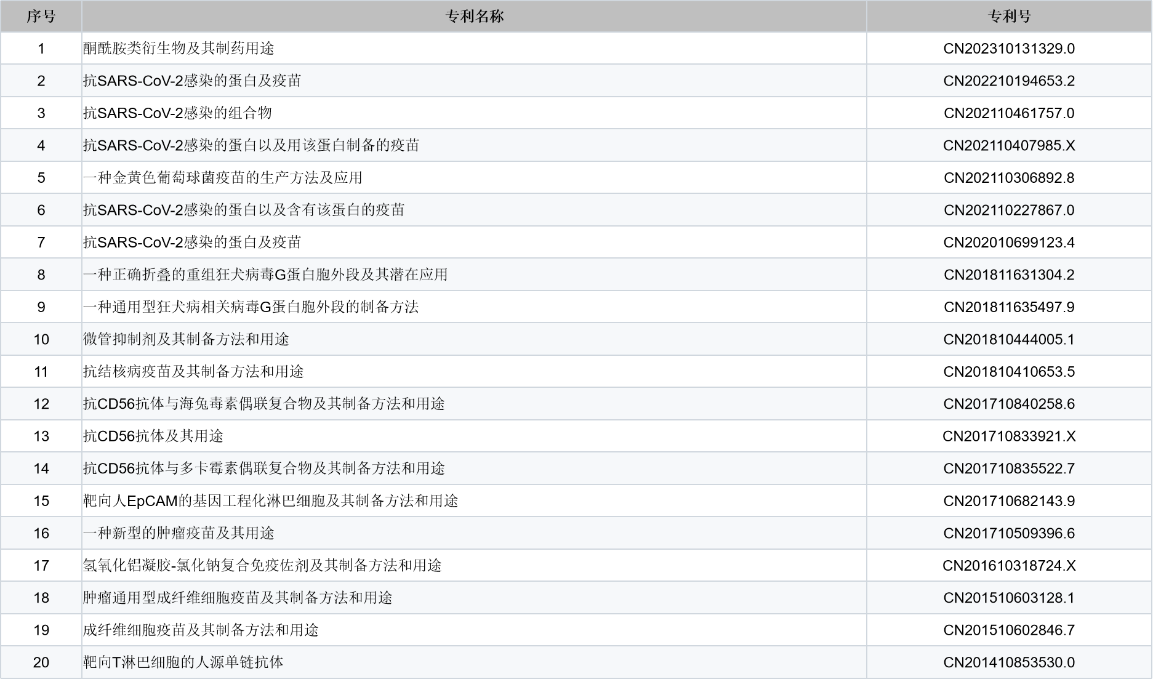Select patent number CN201811635497.9
Screen dimensions: 1153x679
1009,307
